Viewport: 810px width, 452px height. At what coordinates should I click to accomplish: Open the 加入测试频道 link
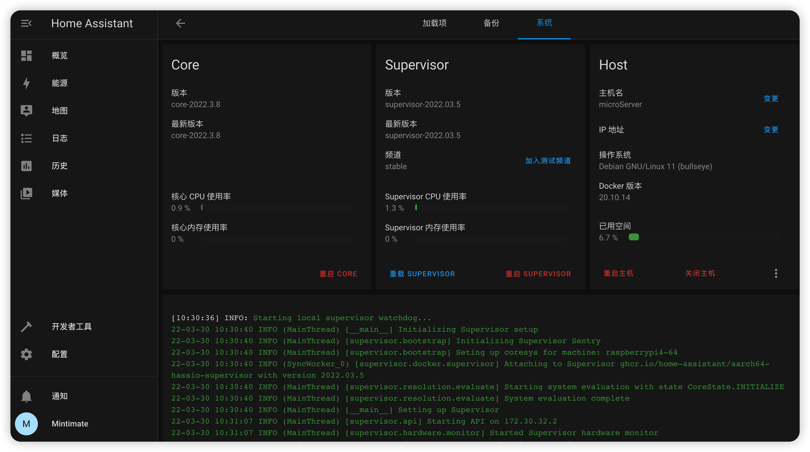pos(547,161)
